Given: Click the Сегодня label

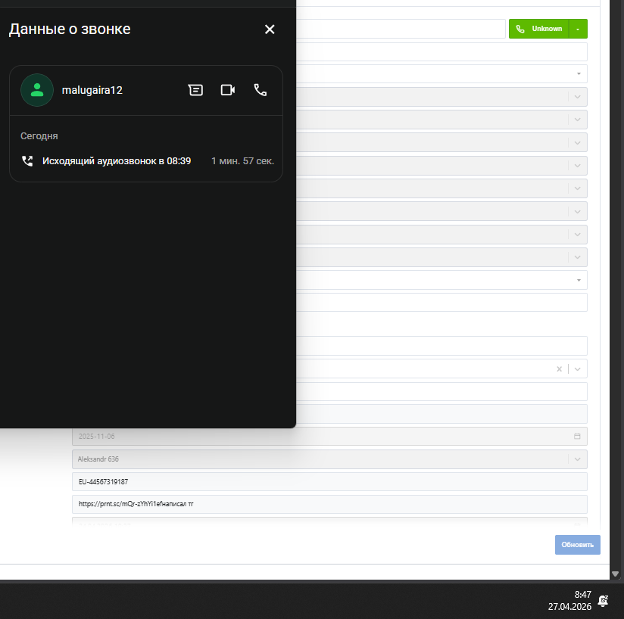Looking at the screenshot, I should [39, 136].
